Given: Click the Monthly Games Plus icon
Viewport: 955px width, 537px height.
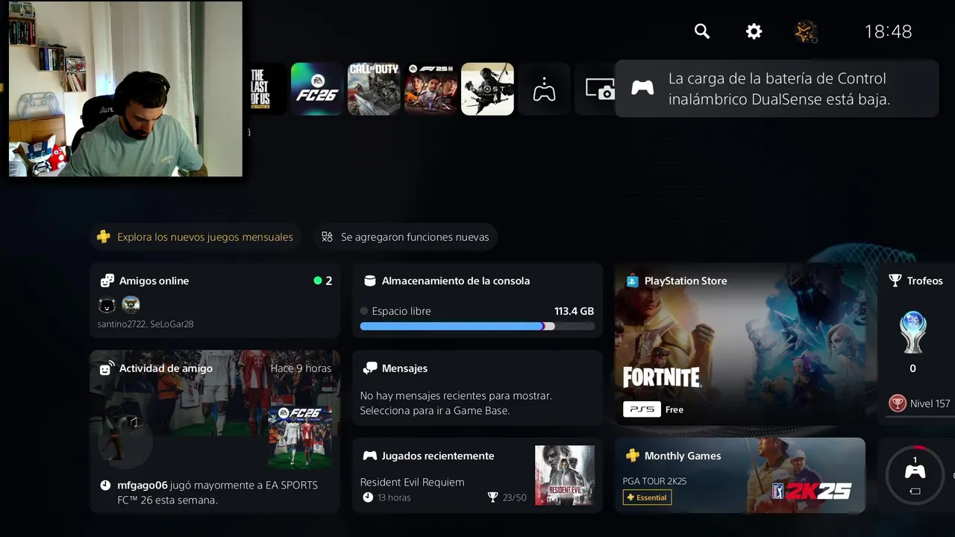Looking at the screenshot, I should click(632, 456).
